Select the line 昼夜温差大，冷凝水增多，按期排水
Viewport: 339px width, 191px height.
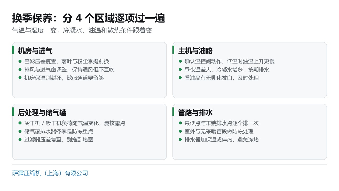click(227, 70)
